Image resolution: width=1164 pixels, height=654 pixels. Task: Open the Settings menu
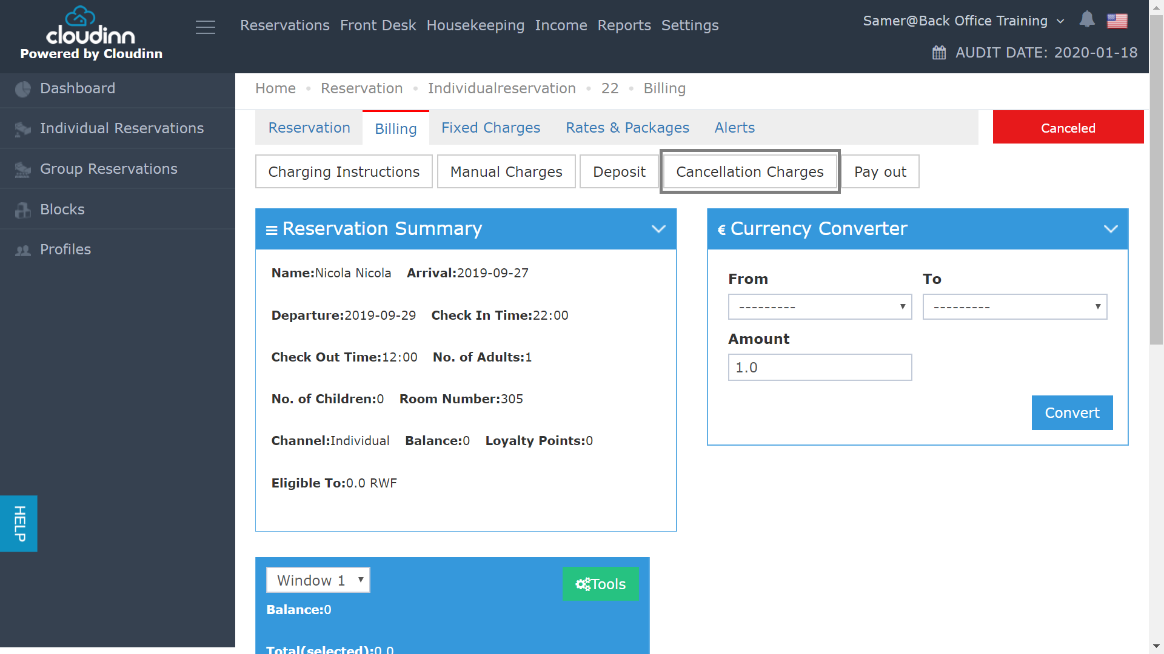690,25
